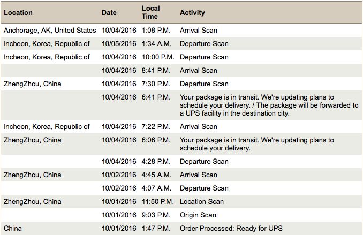Select the 4:07 A.M. Departure Scan row
The image size is (363, 235).
182,188
